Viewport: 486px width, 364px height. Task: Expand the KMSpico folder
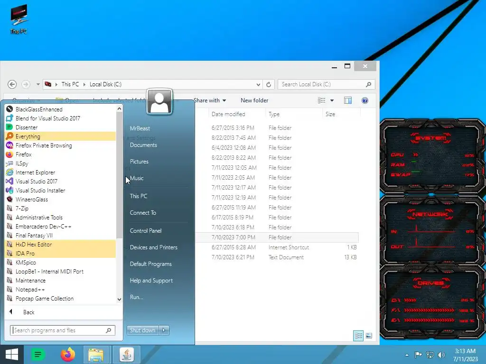(x=60, y=262)
